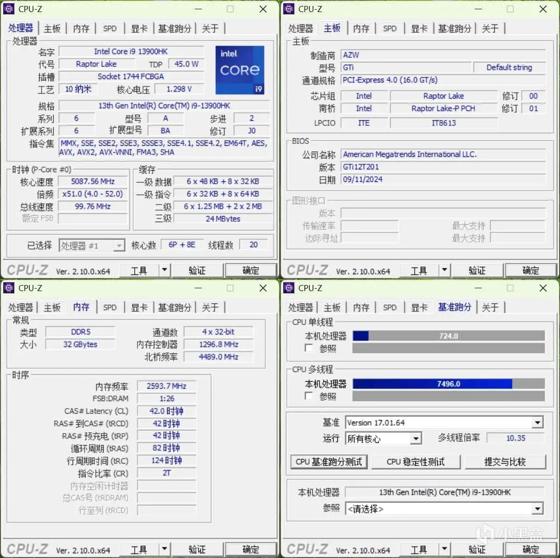The image size is (560, 558).
Task: Click the BIOS date 09/11/2024
Action: coord(443,179)
